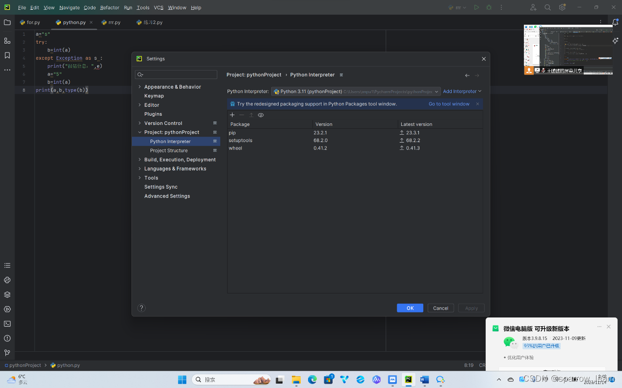Open Code With Me add-user icon

(x=533, y=7)
